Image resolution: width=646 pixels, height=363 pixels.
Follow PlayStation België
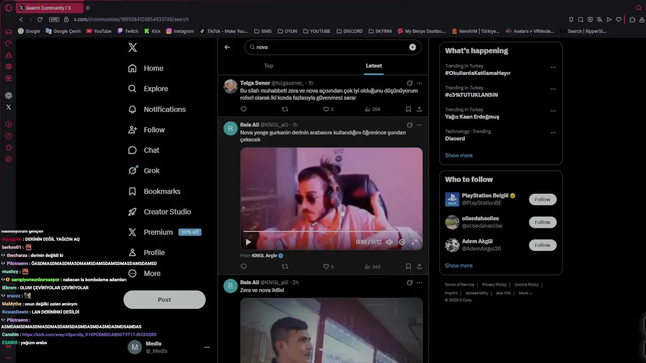click(x=543, y=199)
